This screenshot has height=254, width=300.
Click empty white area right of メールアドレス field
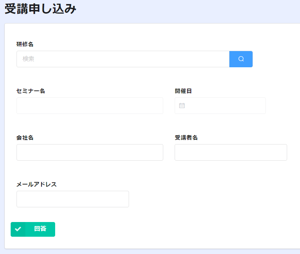[x=210, y=199]
